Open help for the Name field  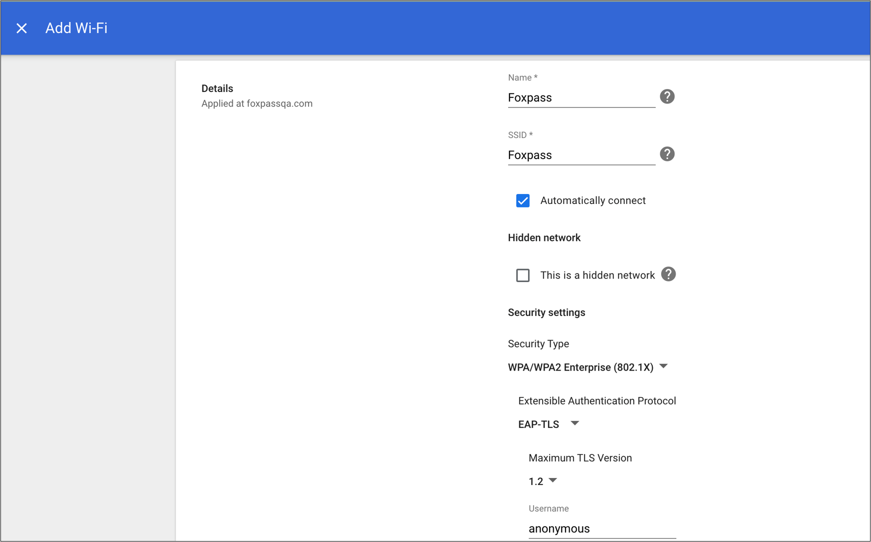pos(667,96)
